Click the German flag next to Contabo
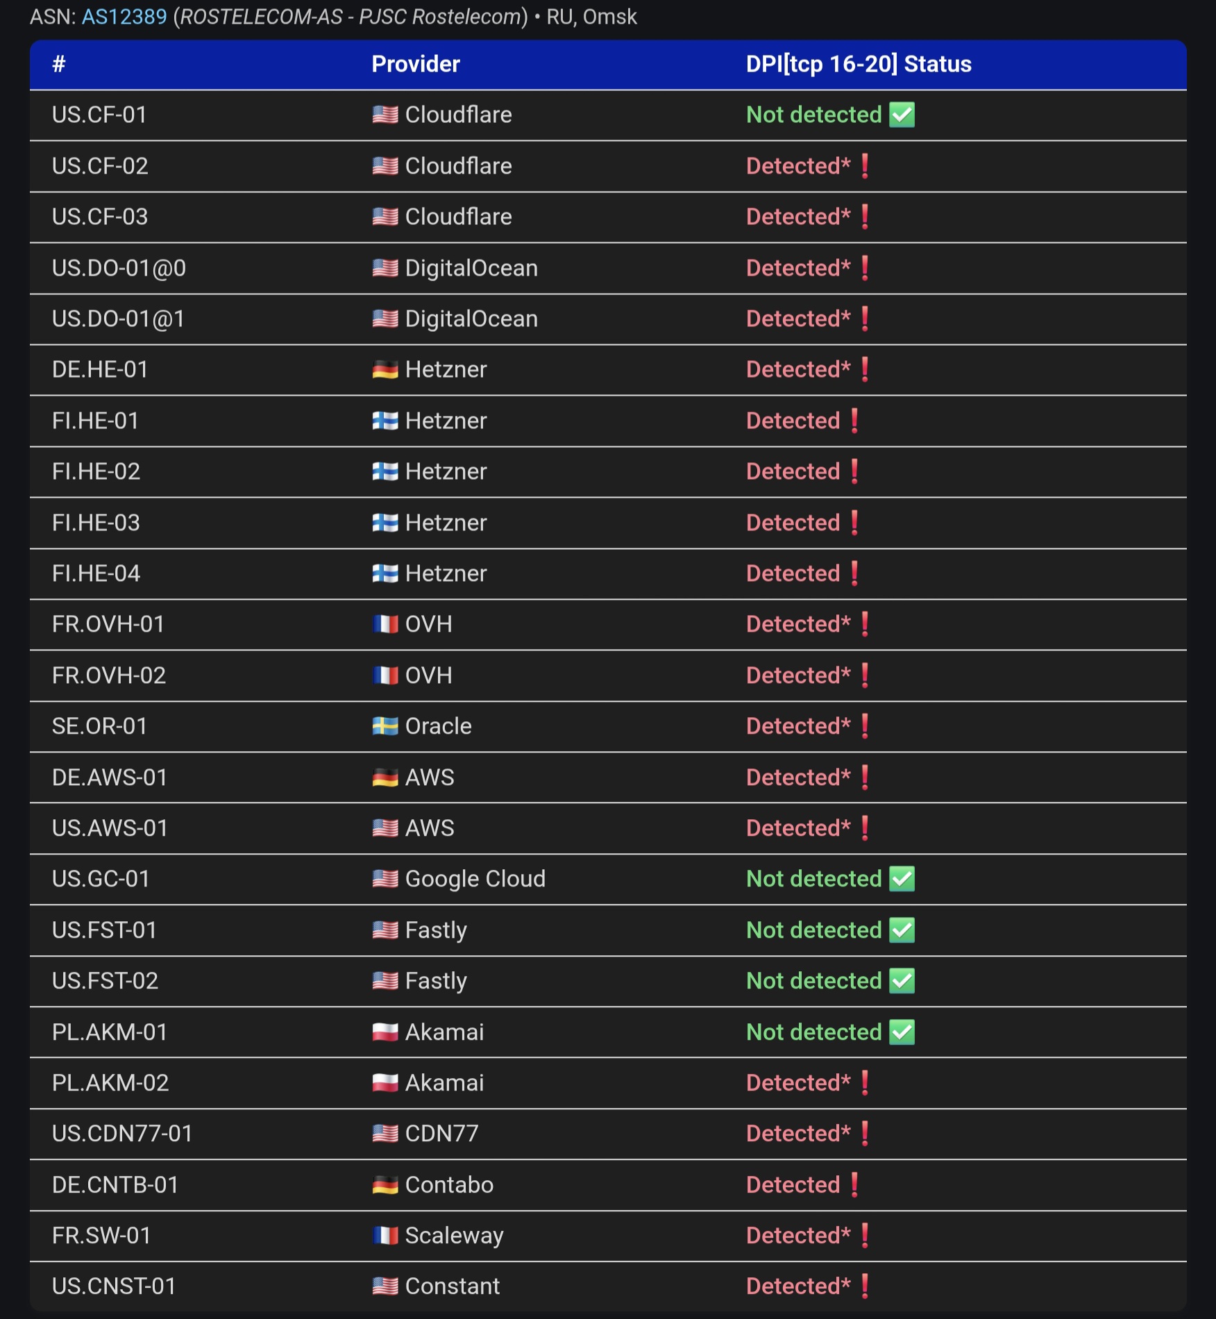 pos(385,1184)
